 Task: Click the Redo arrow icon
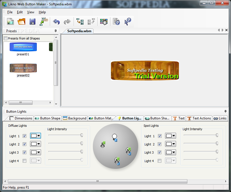(67, 22)
